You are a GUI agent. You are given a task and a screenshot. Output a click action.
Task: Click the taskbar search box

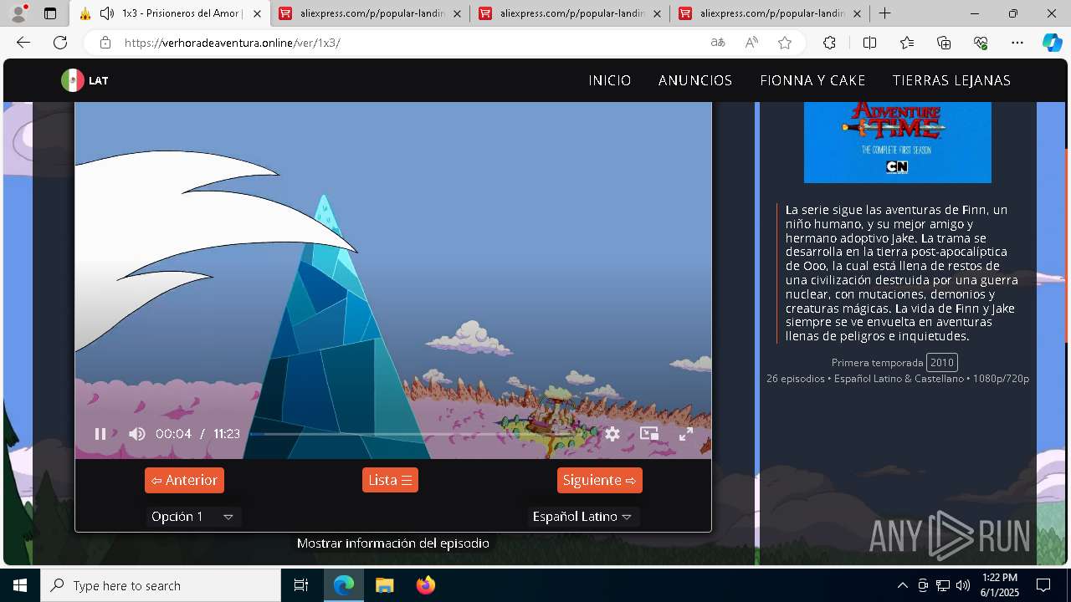click(x=161, y=585)
